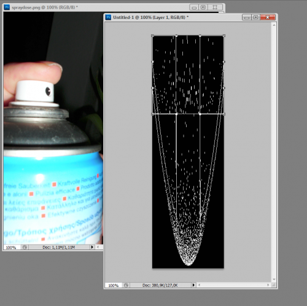
Task: Open the status info menu arrow in Untitled-1
Action: pyautogui.click(x=193, y=285)
